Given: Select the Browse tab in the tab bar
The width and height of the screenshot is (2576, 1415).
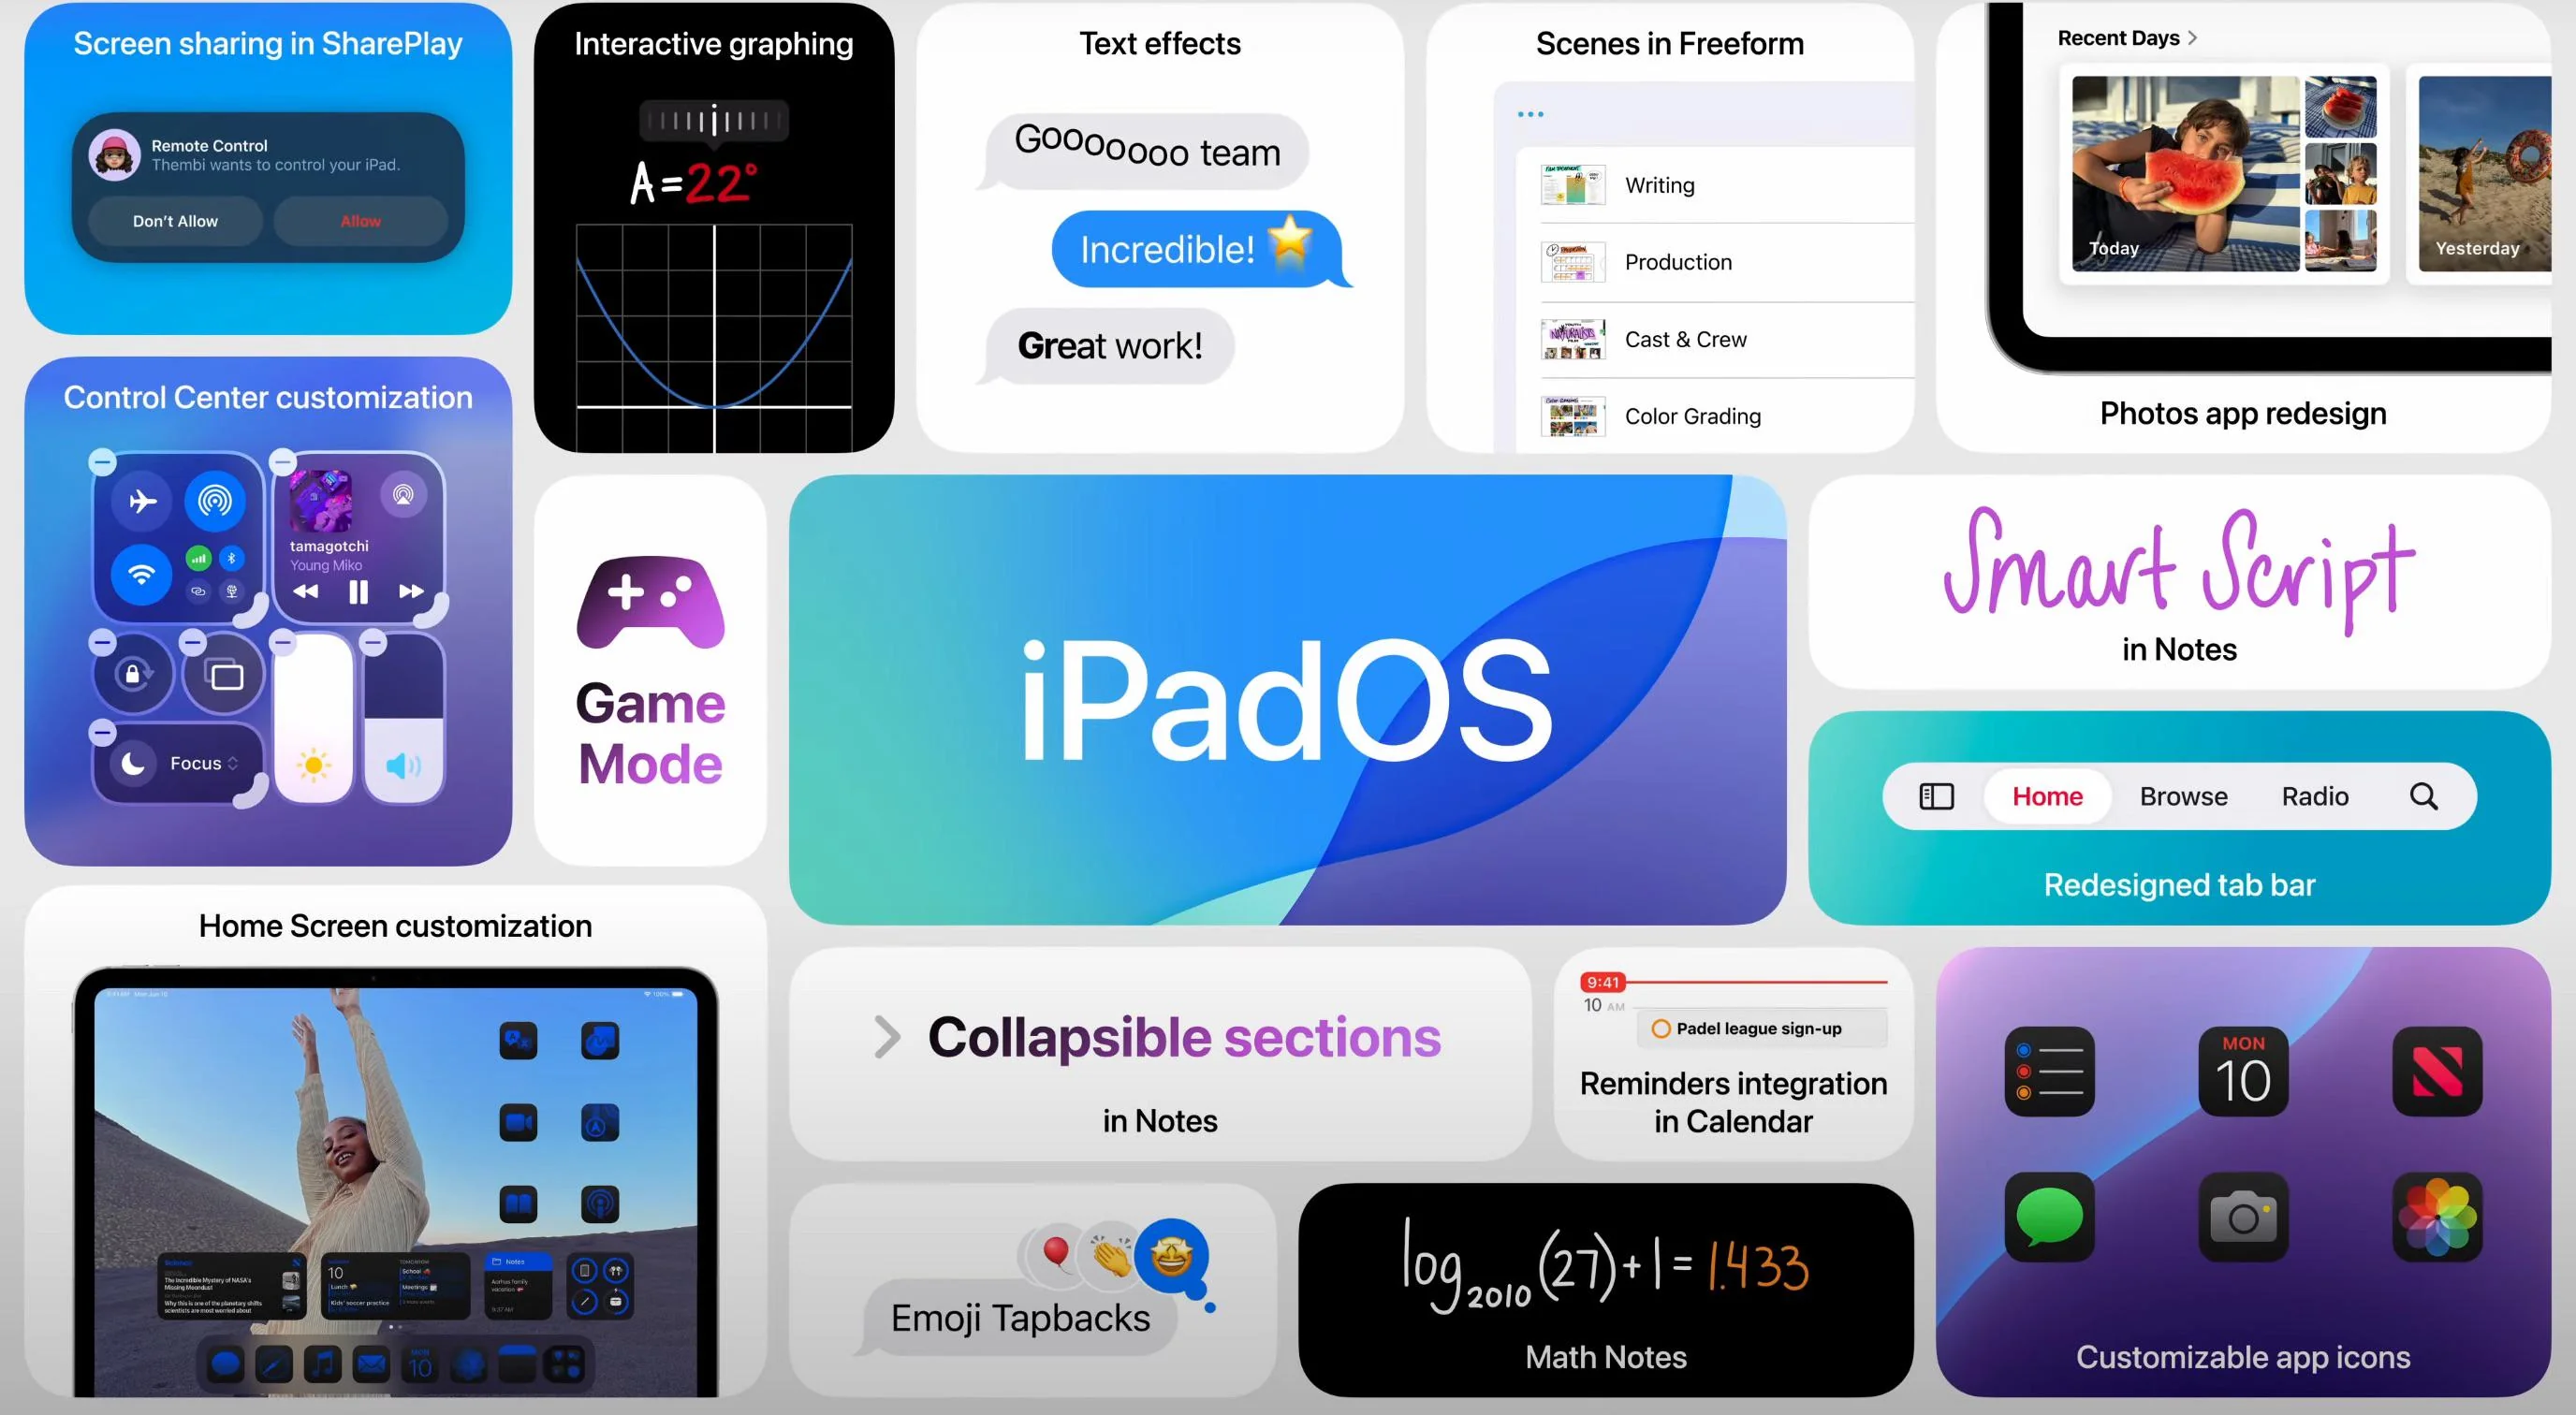Looking at the screenshot, I should coord(2184,796).
